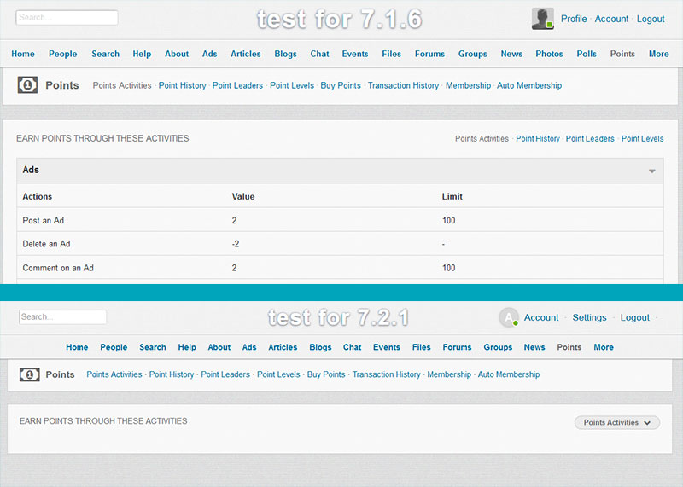Open Chat in the 7.1.6 navigation
683x487 pixels.
[x=319, y=54]
